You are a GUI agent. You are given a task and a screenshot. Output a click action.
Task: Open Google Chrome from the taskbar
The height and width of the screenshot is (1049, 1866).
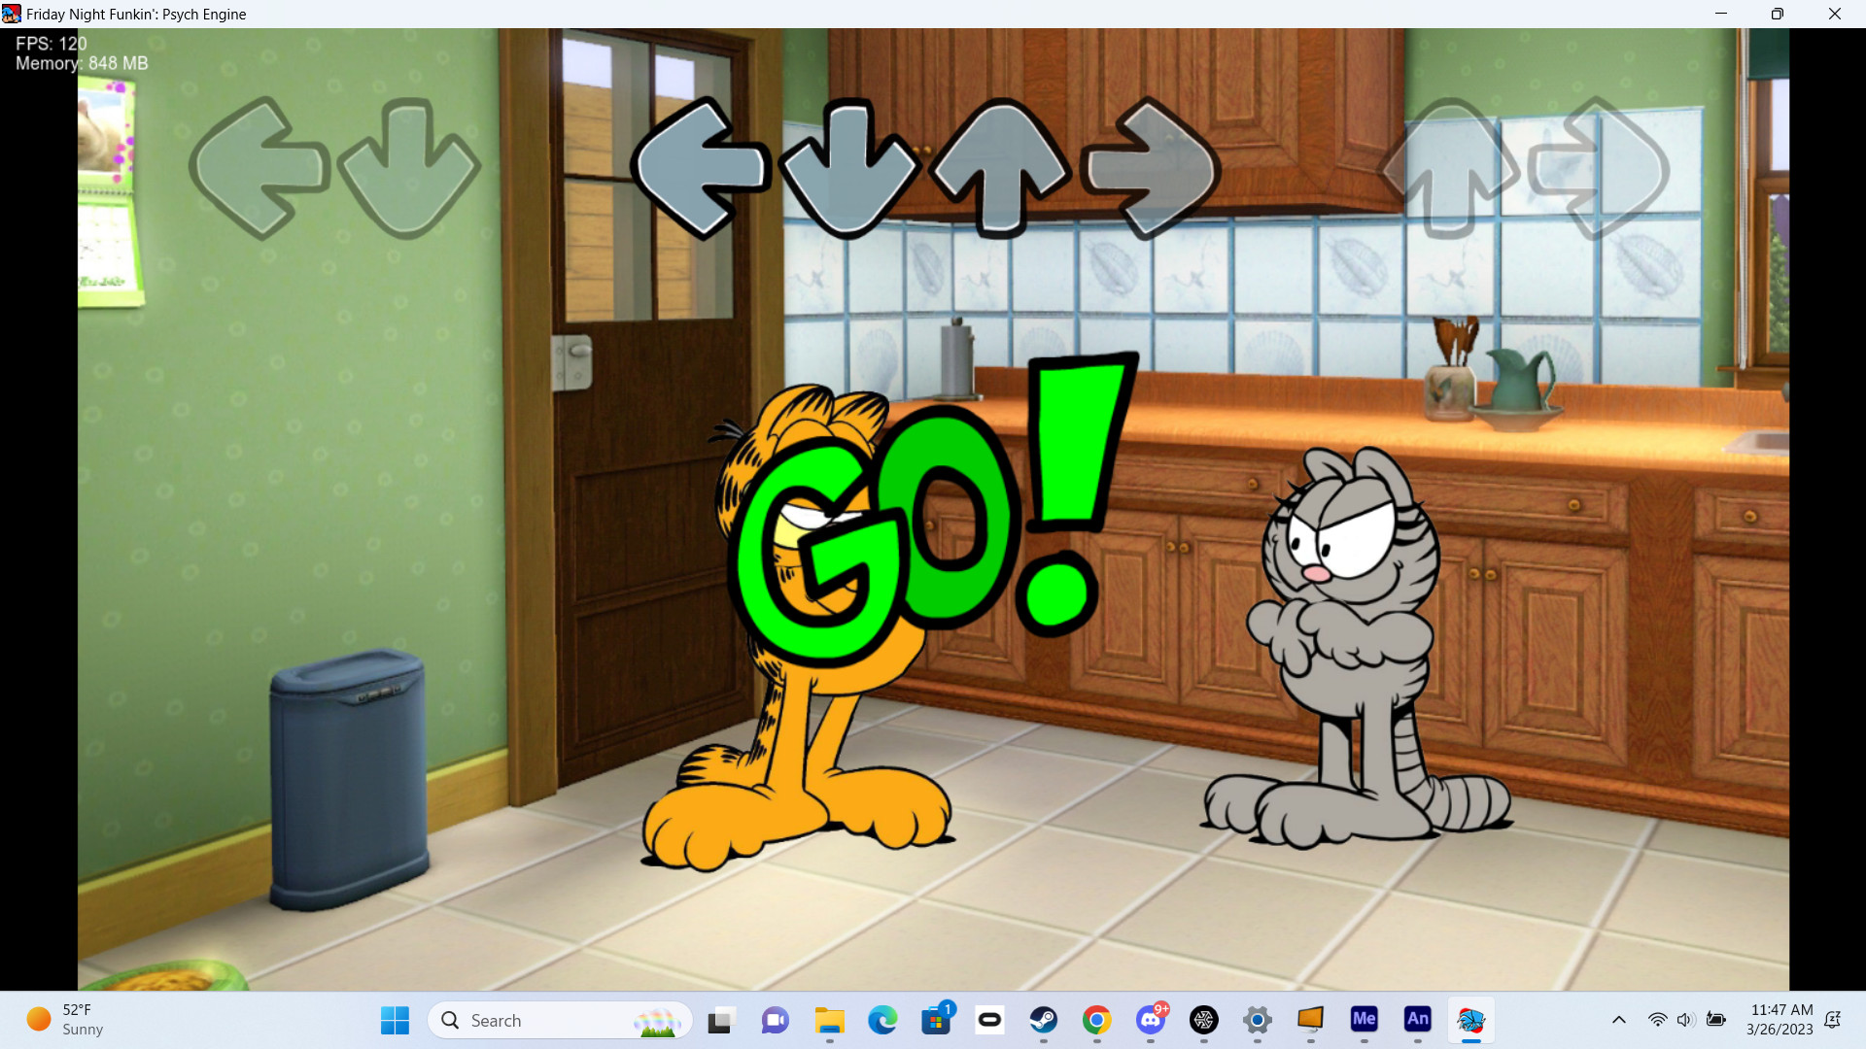pos(1097,1020)
